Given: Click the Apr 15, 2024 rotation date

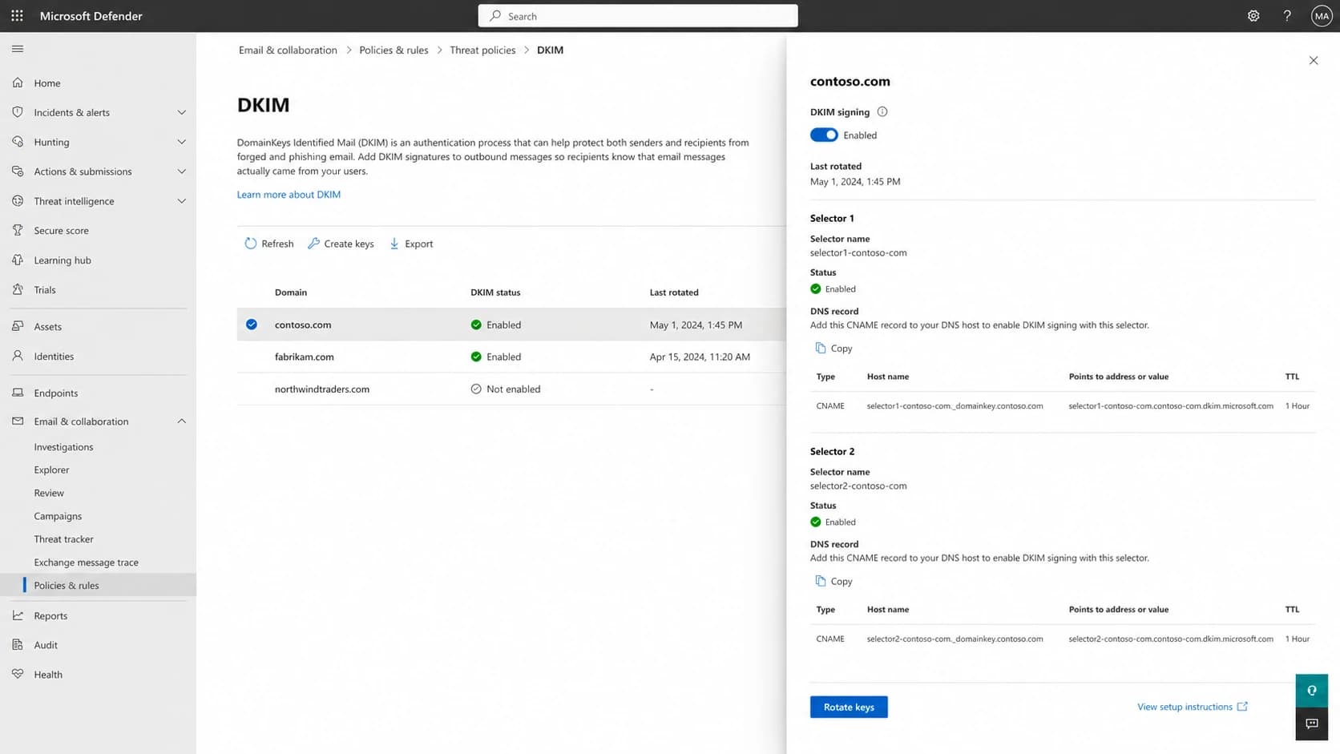Looking at the screenshot, I should pyautogui.click(x=700, y=357).
